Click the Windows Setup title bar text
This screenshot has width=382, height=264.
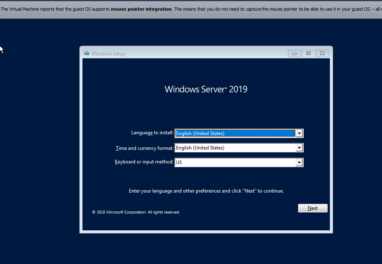coord(108,53)
